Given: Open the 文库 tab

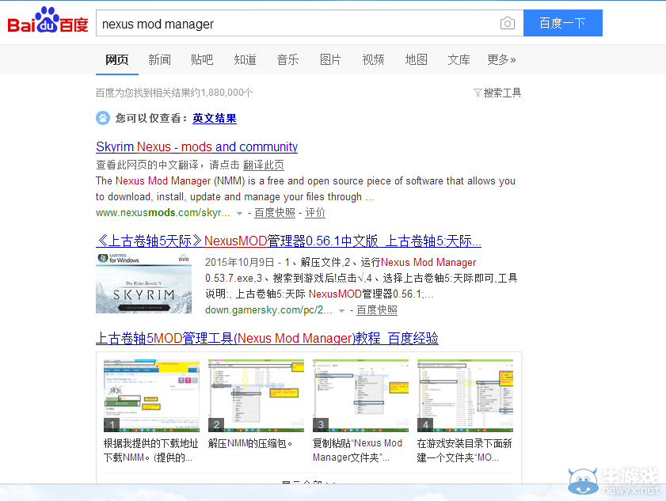Looking at the screenshot, I should (459, 59).
